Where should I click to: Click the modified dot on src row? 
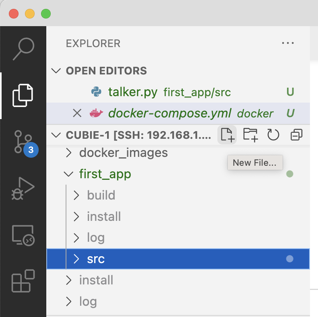click(289, 259)
